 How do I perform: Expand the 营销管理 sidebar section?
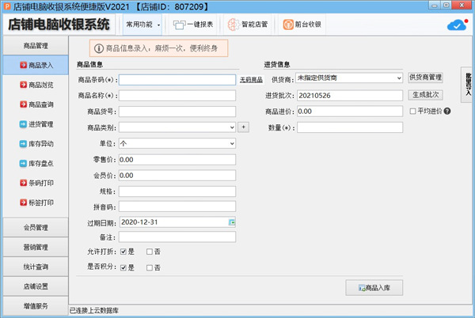pos(36,247)
